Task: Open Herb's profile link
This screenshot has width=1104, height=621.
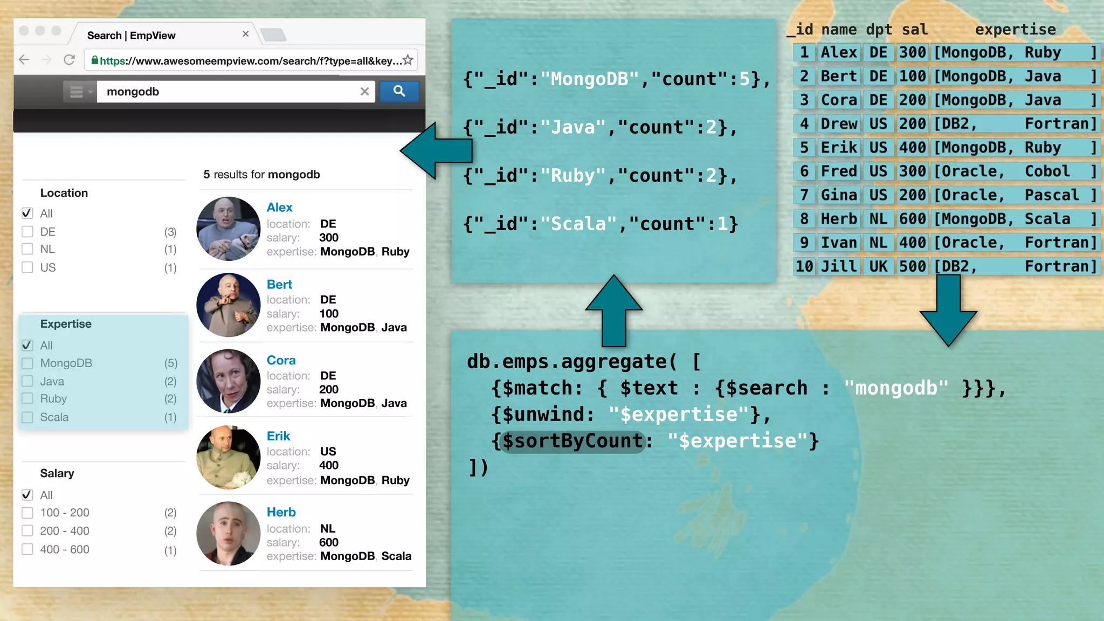Action: pos(281,512)
